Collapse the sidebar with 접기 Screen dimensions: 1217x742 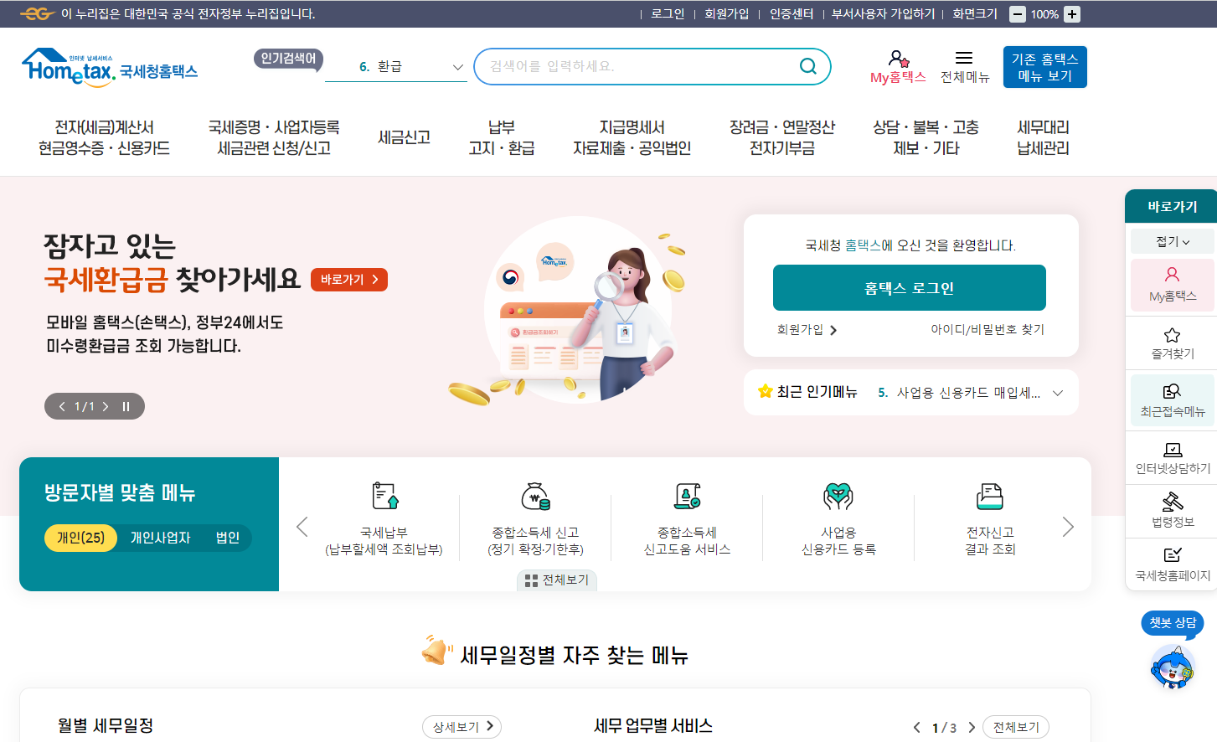[x=1170, y=240]
